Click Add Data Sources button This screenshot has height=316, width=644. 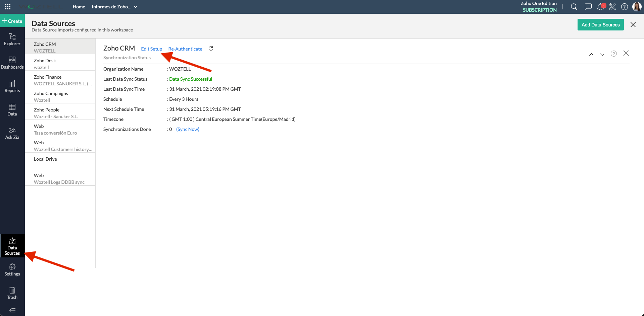coord(601,25)
